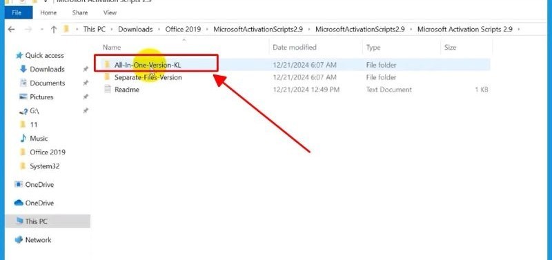This screenshot has height=260, width=552.
Task: Expand chevron after This PC breadcrumb
Action: point(112,30)
